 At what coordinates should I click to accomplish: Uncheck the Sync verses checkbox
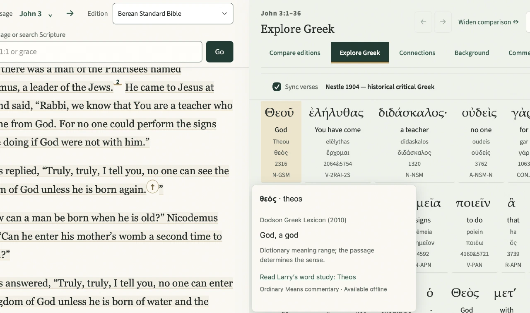277,87
